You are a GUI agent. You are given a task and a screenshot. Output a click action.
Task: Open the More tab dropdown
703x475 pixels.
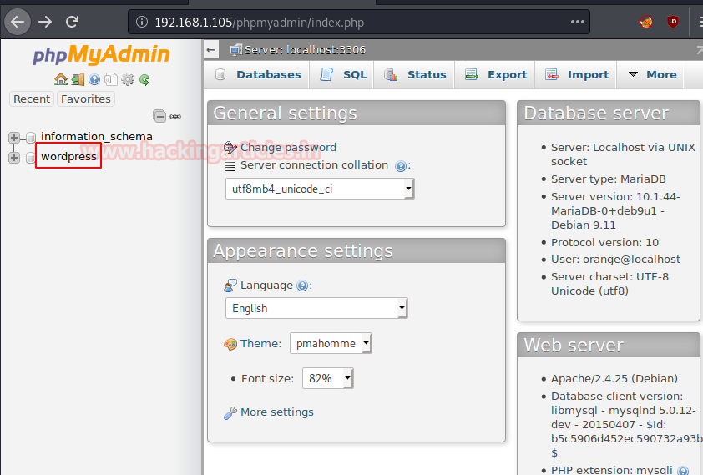pyautogui.click(x=652, y=75)
